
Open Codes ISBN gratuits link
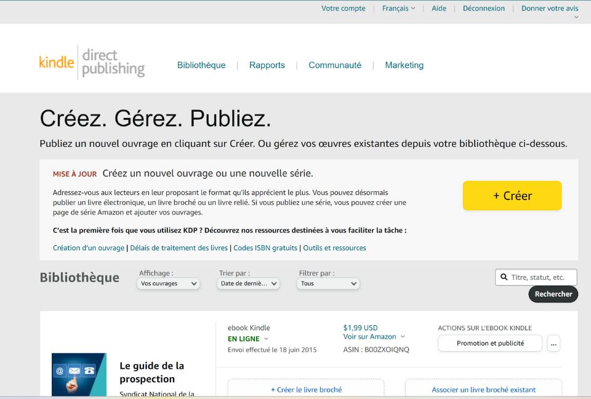click(265, 248)
